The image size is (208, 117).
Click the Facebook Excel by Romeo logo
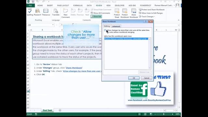[139, 89]
